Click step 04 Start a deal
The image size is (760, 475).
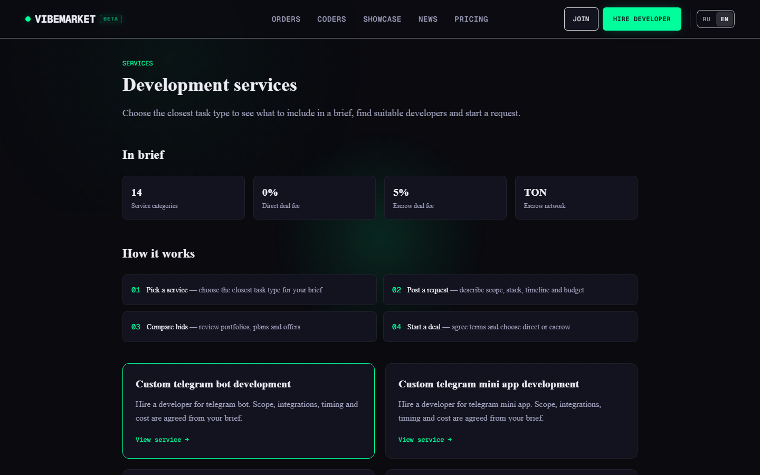click(x=510, y=327)
